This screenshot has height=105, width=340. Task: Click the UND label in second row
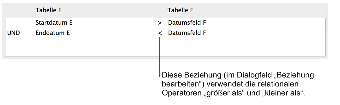(x=13, y=33)
